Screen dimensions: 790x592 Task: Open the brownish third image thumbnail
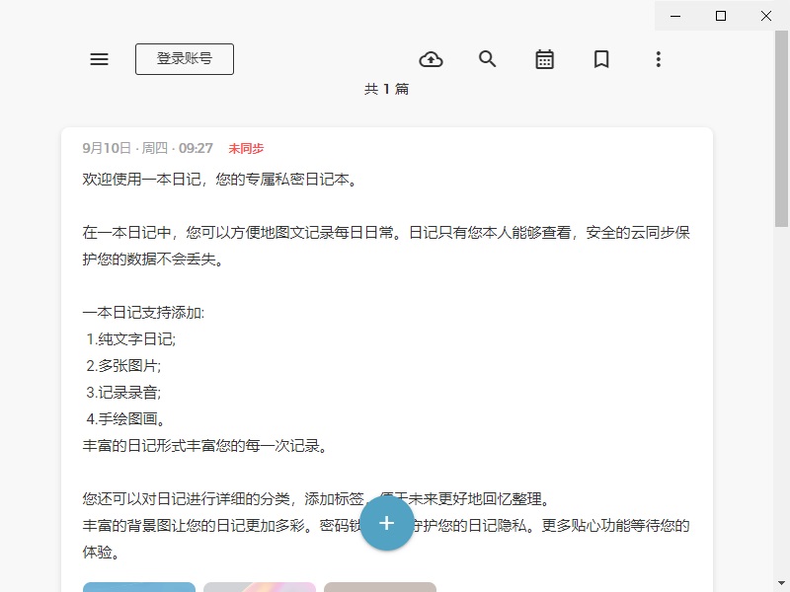(x=380, y=587)
